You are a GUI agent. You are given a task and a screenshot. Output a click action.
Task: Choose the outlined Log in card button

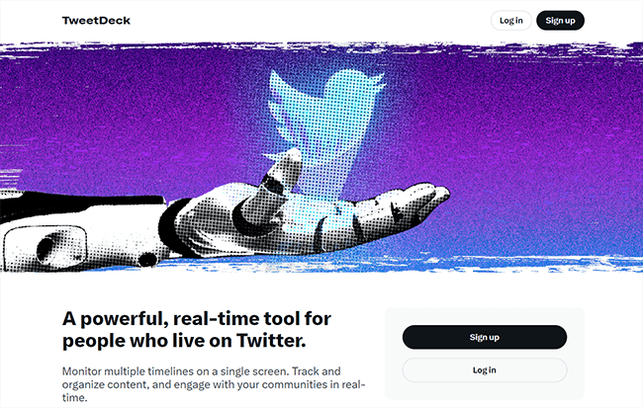click(485, 369)
